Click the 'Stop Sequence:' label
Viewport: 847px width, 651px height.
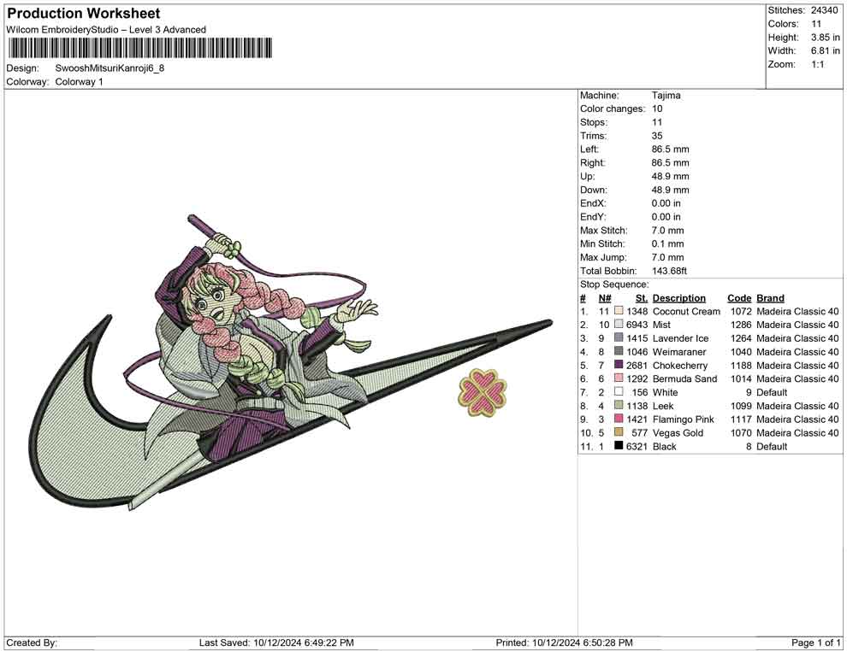click(x=614, y=284)
